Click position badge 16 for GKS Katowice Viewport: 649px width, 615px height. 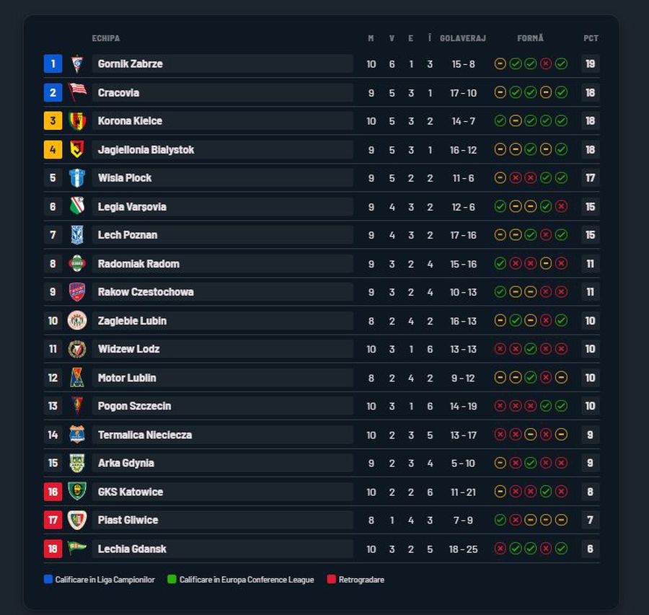(53, 492)
